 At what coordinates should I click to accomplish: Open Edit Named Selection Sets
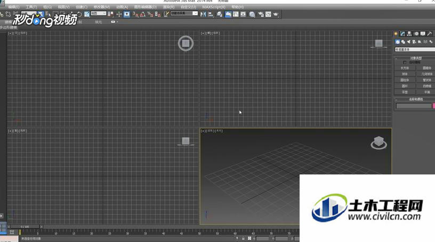(166, 14)
